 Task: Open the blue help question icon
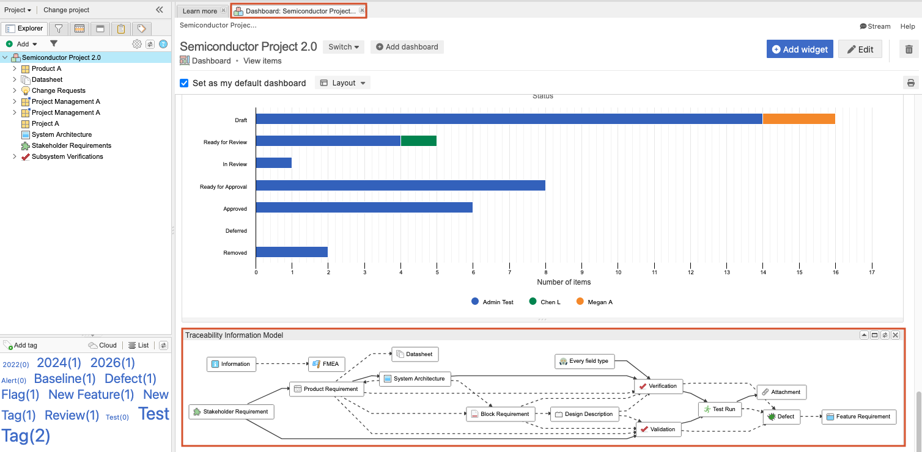pos(163,44)
